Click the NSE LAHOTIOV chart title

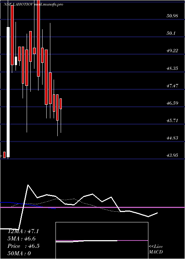pyautogui.click(x=18, y=4)
